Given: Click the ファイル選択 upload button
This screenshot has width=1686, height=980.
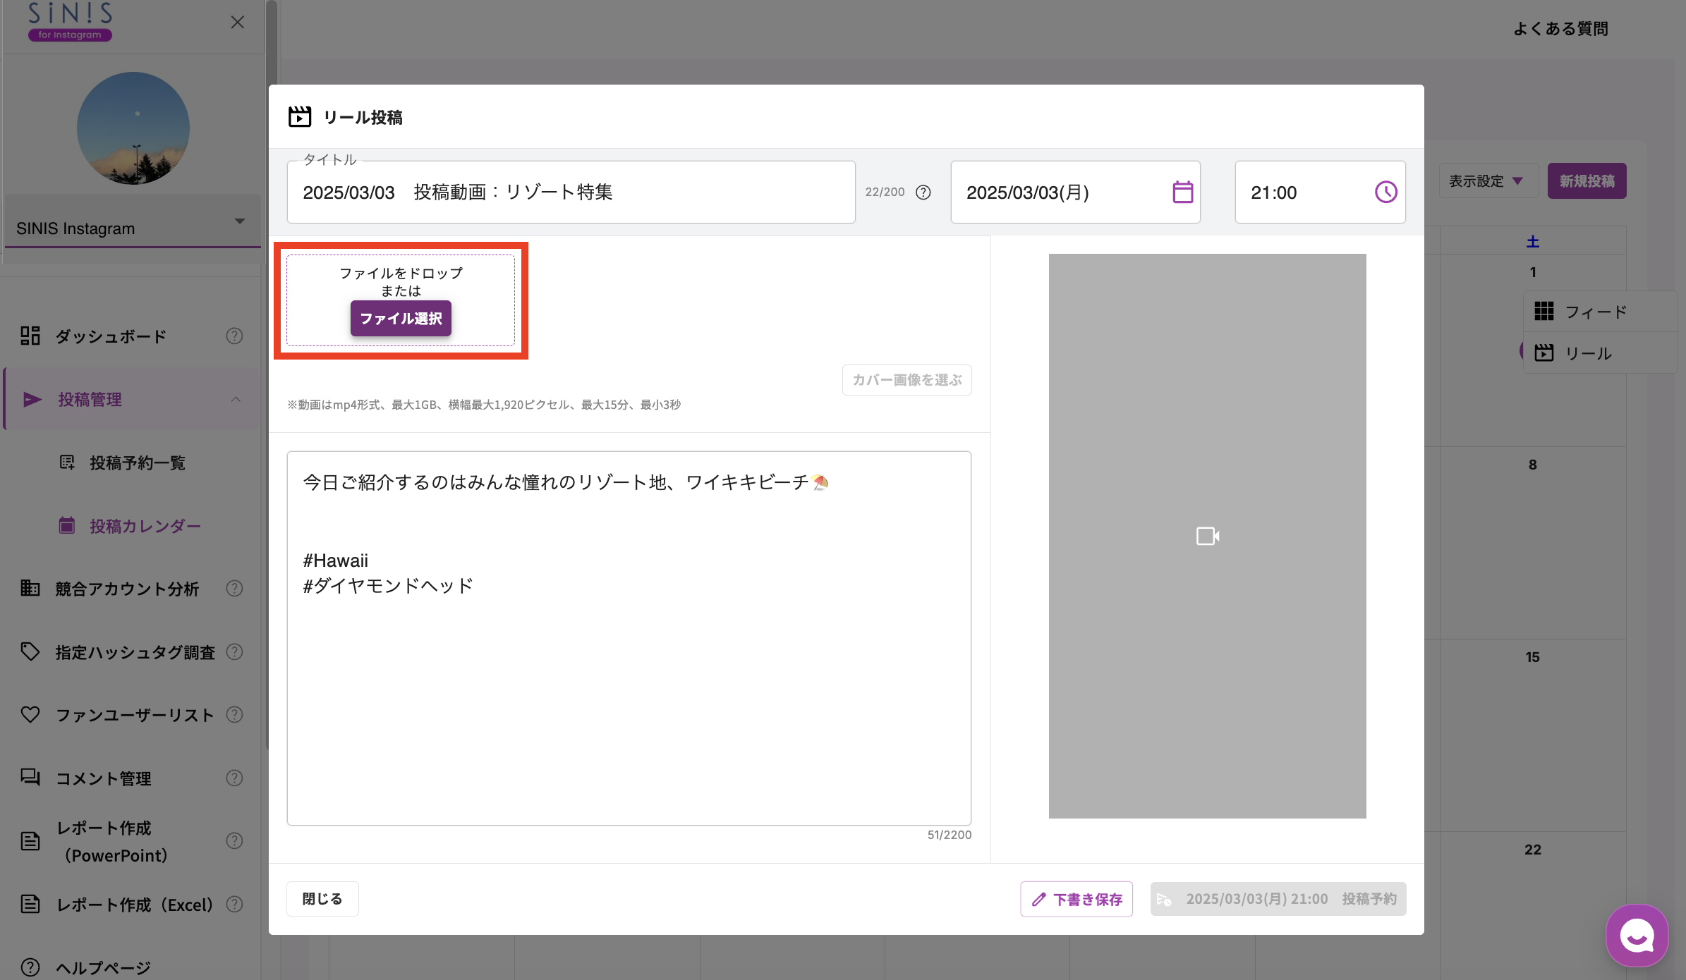Looking at the screenshot, I should pyautogui.click(x=401, y=318).
